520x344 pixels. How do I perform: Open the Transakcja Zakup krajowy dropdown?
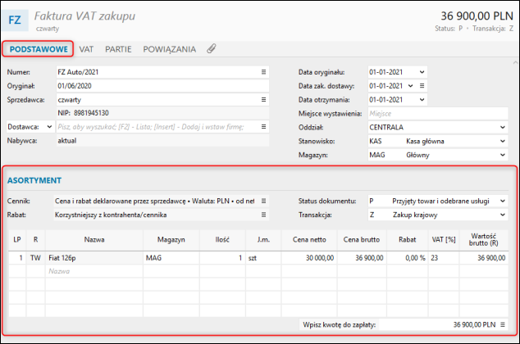tap(503, 215)
